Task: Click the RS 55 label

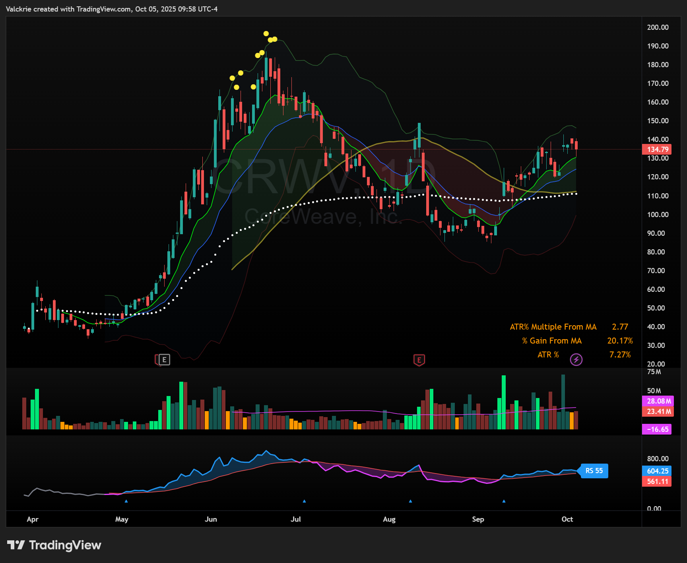Action: [594, 471]
